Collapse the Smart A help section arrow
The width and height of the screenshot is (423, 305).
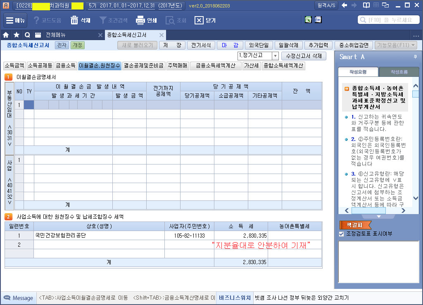(x=379, y=217)
